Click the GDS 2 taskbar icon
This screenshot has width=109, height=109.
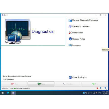[x=13, y=93]
